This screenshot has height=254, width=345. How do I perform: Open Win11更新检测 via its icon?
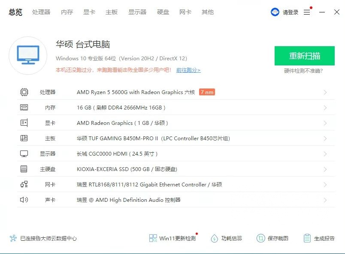(152, 238)
